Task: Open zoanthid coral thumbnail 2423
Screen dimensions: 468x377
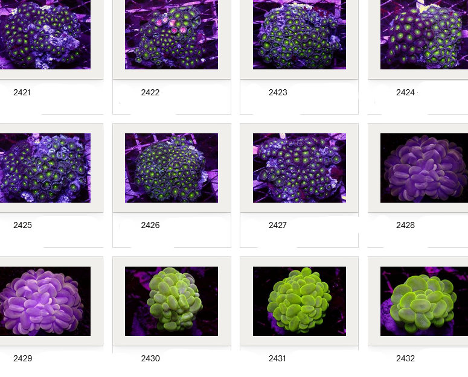Action: [300, 34]
